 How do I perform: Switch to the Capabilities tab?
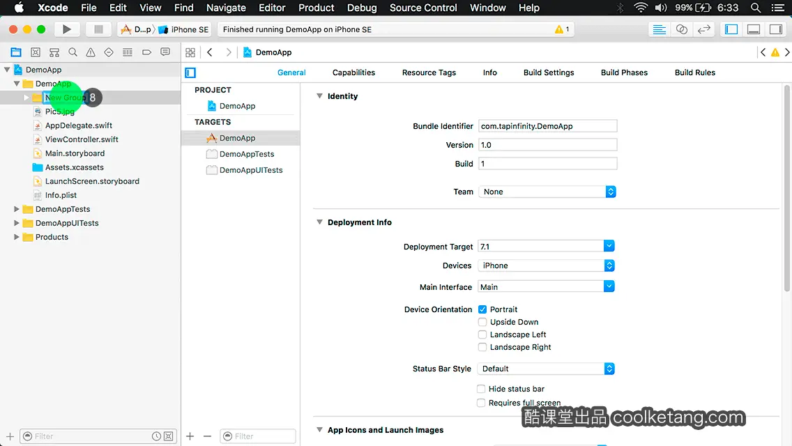tap(353, 72)
